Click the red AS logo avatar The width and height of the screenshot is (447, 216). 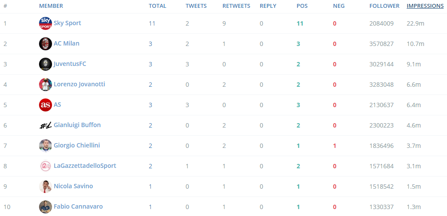[46, 105]
